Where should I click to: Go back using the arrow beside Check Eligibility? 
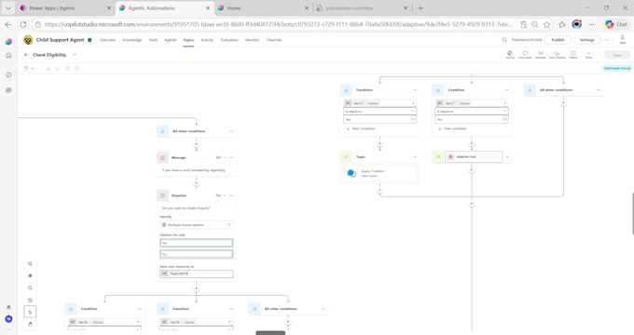26,55
